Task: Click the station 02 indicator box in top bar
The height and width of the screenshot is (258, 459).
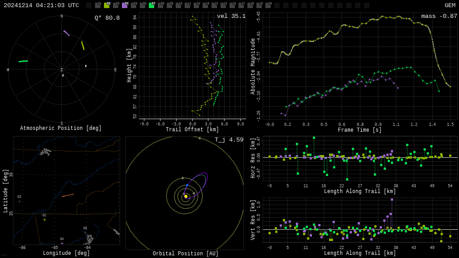Action: pyautogui.click(x=107, y=5)
